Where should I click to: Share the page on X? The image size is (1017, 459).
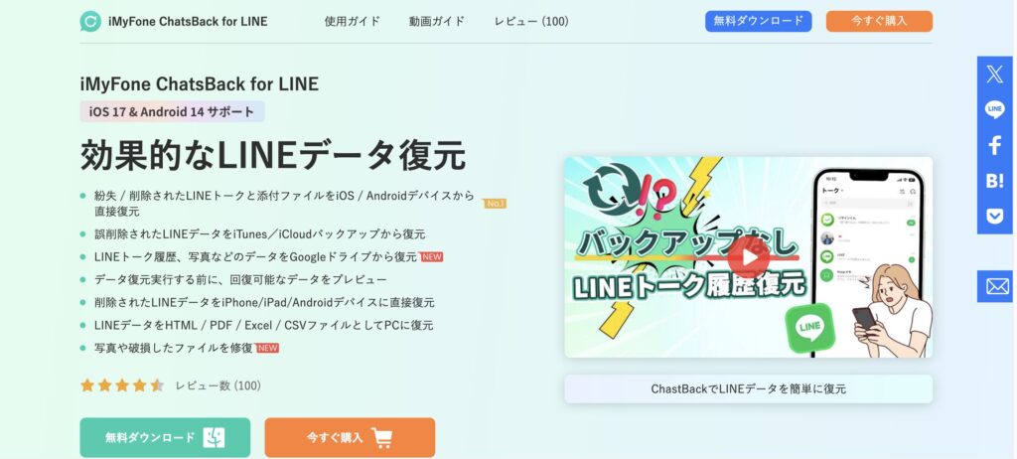(994, 74)
